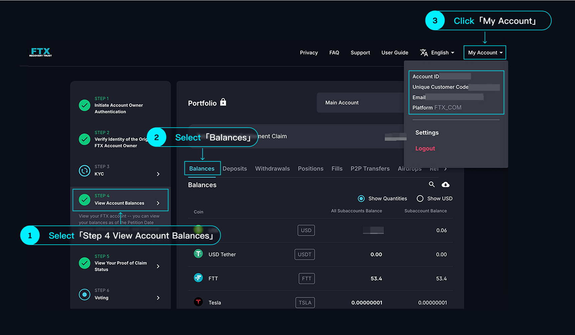The height and width of the screenshot is (335, 575).
Task: Click the Step 6 Voting circle icon
Action: pyautogui.click(x=85, y=295)
